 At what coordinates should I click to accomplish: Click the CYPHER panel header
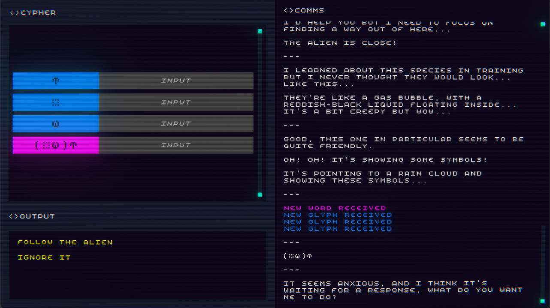click(x=33, y=13)
